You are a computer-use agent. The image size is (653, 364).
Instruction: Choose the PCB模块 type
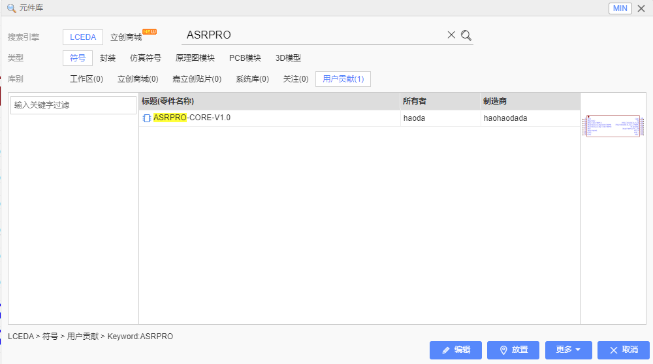tap(245, 58)
